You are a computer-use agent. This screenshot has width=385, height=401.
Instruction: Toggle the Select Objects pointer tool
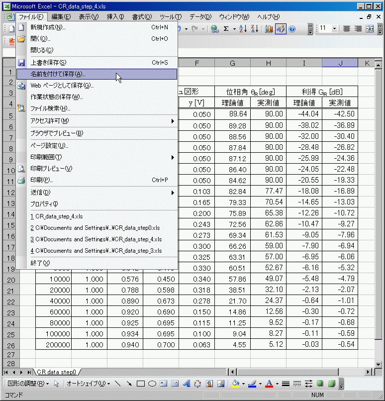pos(57,384)
